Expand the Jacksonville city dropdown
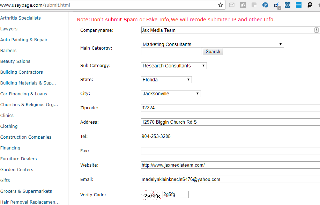 click(x=171, y=94)
